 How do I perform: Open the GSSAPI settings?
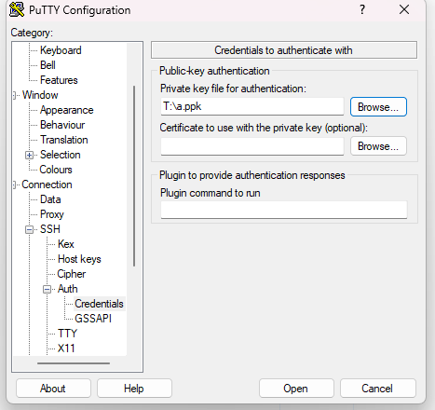[x=93, y=319]
